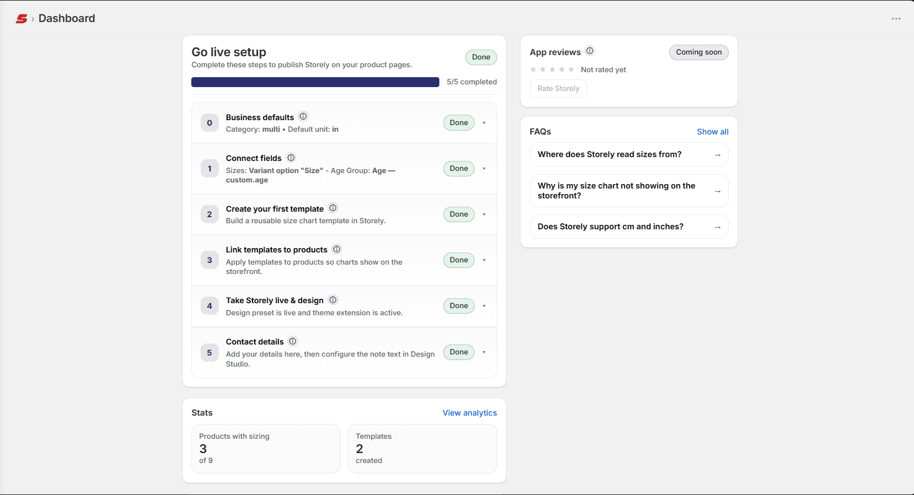Open the View analytics link

(470, 413)
